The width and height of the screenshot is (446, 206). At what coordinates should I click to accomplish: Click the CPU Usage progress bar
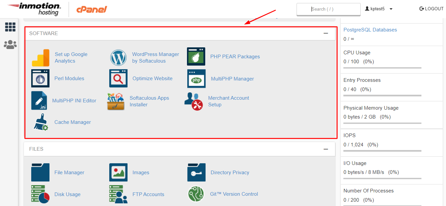pyautogui.click(x=382, y=68)
